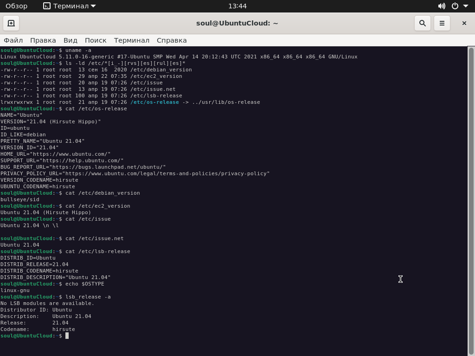Open the Вид menu
475x356 pixels.
[x=71, y=40]
